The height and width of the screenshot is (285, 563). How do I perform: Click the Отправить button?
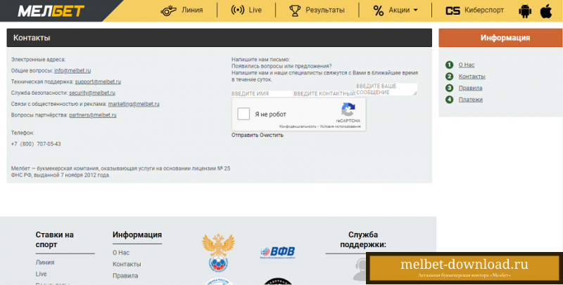click(245, 135)
